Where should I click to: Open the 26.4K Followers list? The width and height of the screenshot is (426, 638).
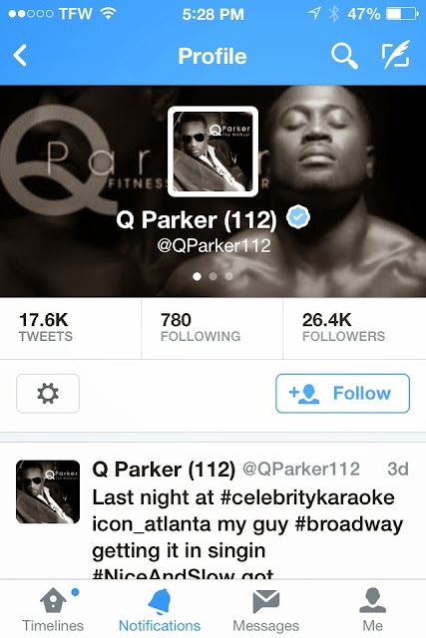pyautogui.click(x=343, y=328)
